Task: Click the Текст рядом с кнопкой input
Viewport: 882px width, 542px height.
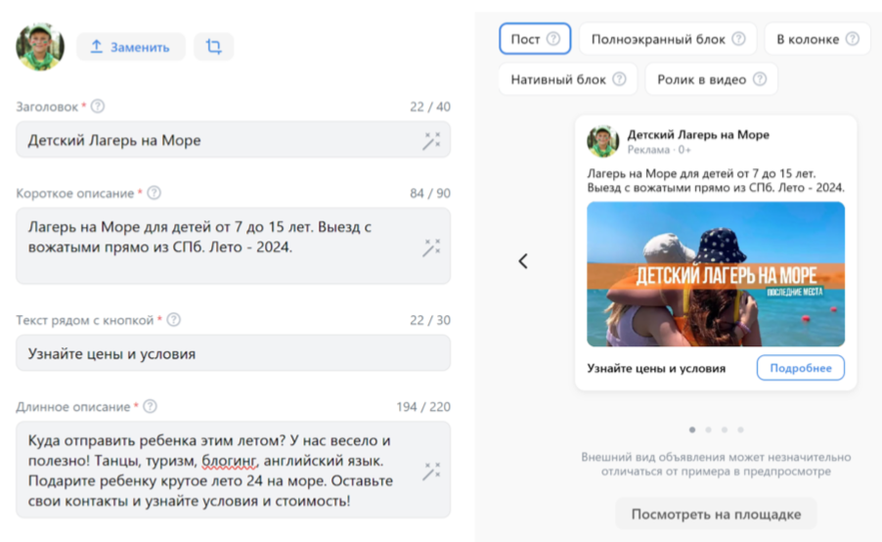Action: (x=233, y=353)
